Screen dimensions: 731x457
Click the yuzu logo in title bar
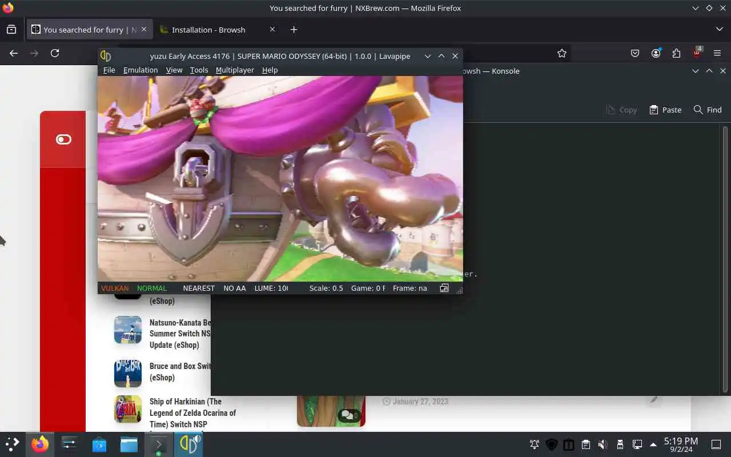(106, 56)
